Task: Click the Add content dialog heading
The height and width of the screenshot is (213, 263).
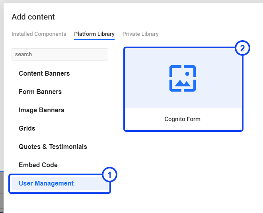Action: tap(33, 17)
